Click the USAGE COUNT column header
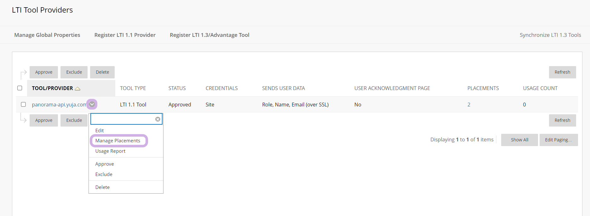590x216 pixels. [x=540, y=88]
